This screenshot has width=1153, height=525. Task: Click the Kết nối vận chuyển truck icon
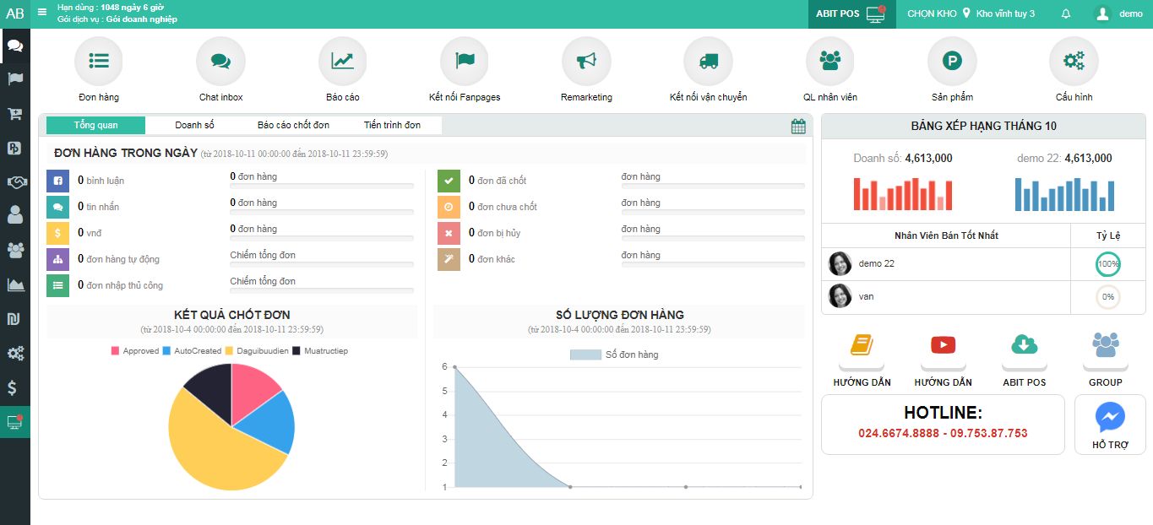pyautogui.click(x=708, y=61)
